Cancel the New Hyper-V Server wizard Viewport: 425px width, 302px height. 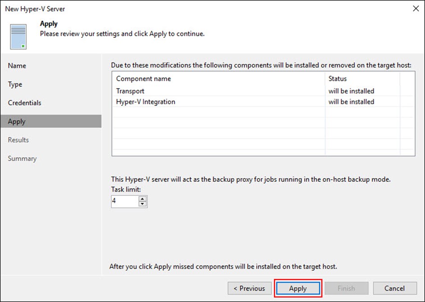click(x=395, y=288)
